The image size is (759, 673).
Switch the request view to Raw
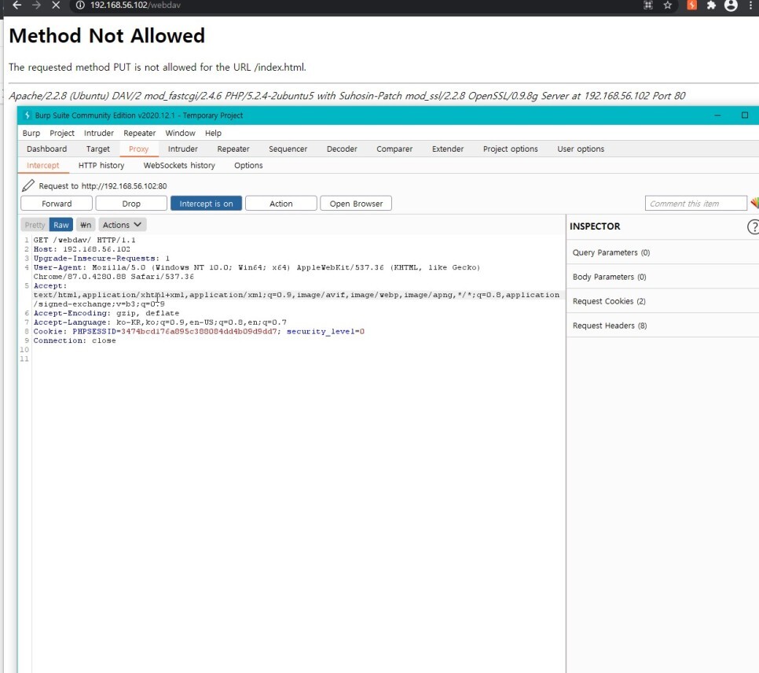tap(61, 225)
